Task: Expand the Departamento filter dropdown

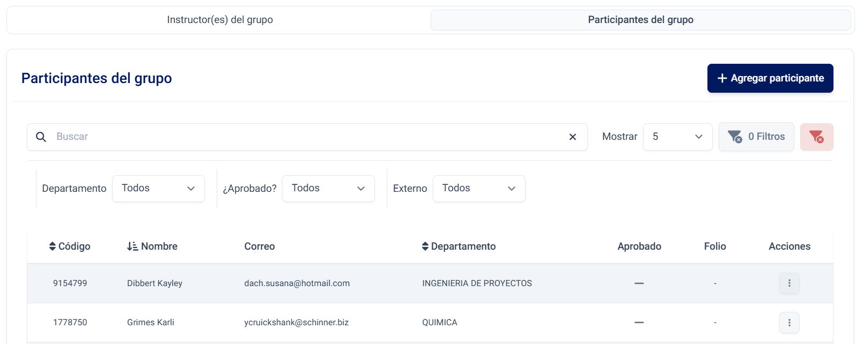Action: (158, 189)
